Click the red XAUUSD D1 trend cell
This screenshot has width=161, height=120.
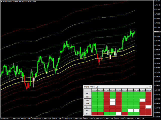148,114
